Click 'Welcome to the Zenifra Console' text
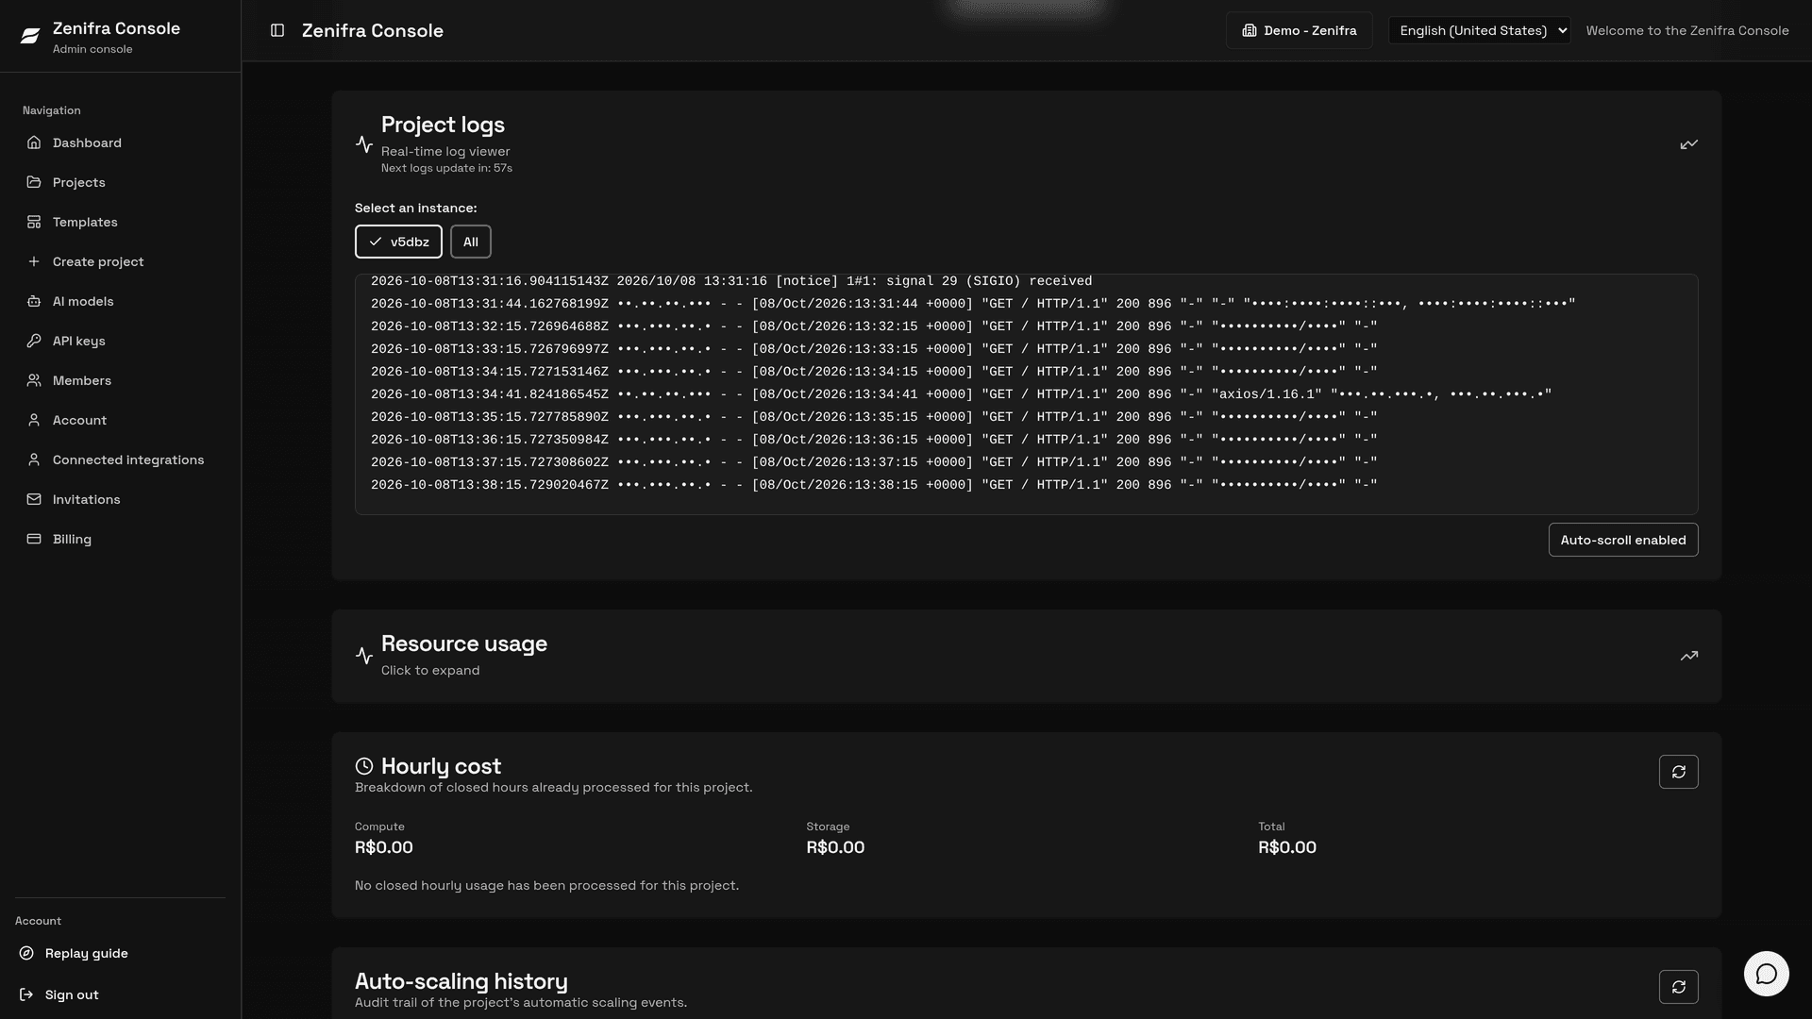Viewport: 1812px width, 1019px height. (1686, 30)
